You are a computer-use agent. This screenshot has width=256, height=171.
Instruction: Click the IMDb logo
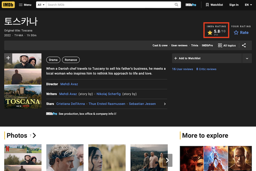pos(8,5)
